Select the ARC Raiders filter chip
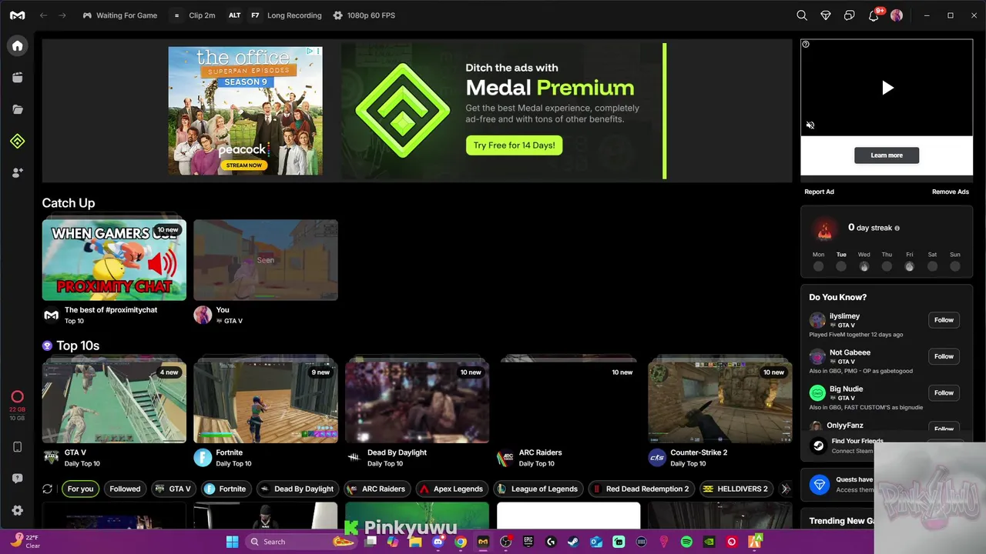Screen dimensions: 986x554 [x=377, y=489]
